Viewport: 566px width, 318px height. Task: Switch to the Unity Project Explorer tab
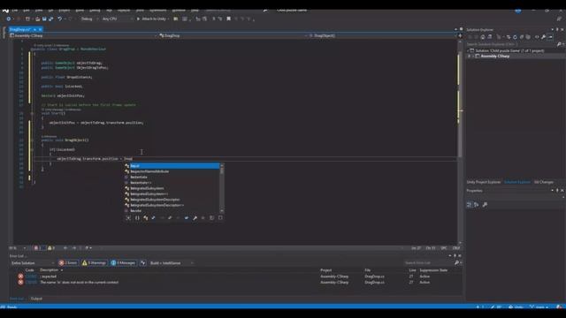click(484, 182)
